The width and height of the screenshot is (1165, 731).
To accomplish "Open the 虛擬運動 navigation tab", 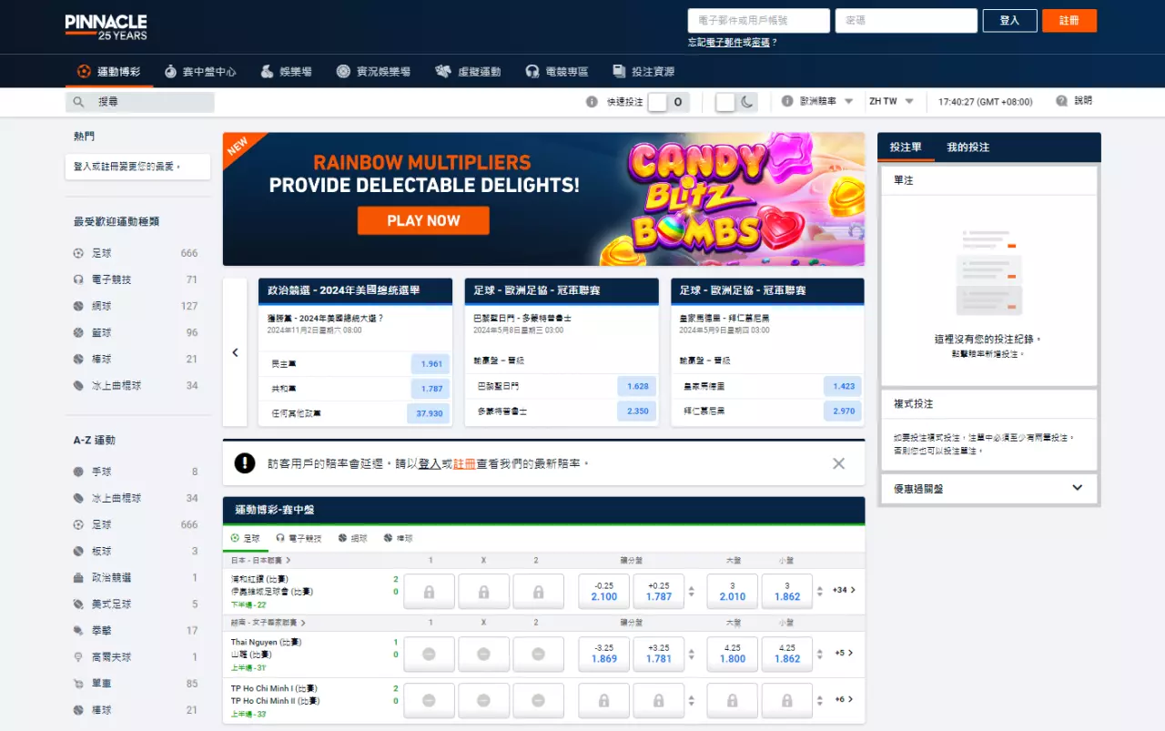I will point(468,71).
